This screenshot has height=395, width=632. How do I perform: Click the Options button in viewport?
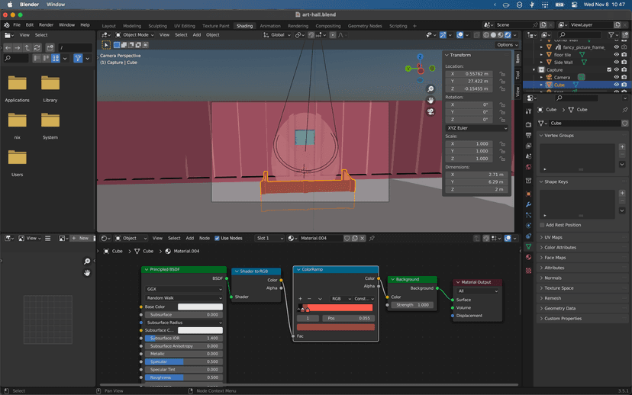pyautogui.click(x=506, y=45)
